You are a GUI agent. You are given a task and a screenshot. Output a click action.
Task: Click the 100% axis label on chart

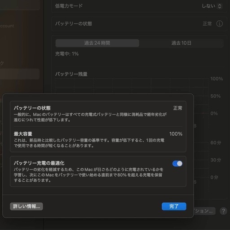217,79
